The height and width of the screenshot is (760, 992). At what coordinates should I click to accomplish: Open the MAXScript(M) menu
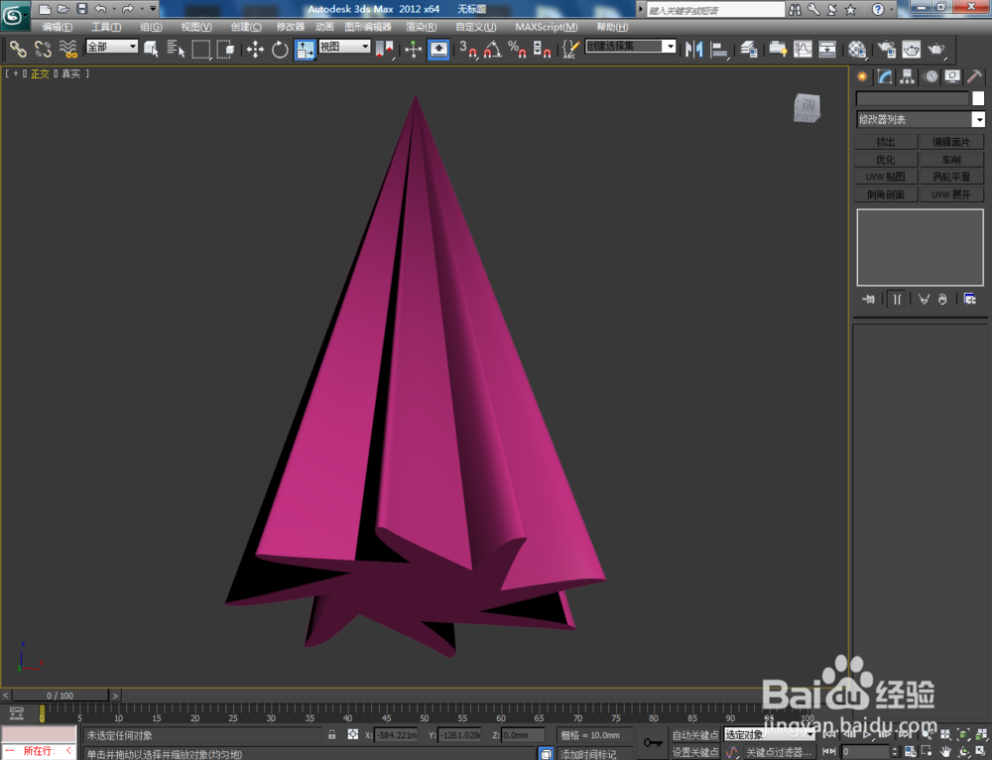[546, 27]
